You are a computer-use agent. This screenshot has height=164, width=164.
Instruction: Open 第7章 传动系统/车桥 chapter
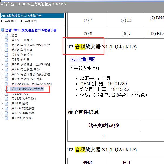[25, 69]
